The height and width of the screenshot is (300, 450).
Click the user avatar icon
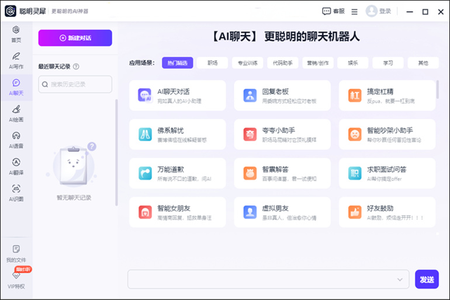tap(371, 11)
